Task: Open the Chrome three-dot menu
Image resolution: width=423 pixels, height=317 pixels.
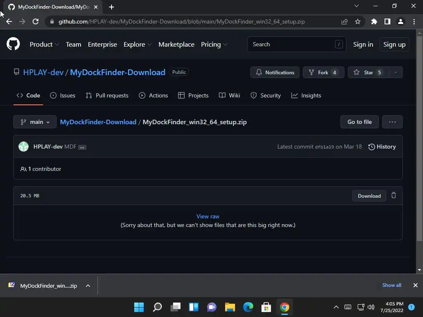Action: 414,21
